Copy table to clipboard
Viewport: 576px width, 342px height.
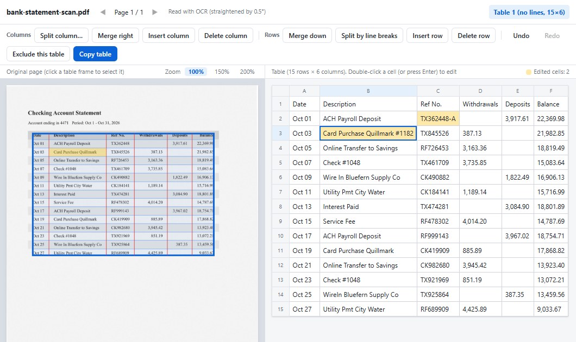coord(95,54)
